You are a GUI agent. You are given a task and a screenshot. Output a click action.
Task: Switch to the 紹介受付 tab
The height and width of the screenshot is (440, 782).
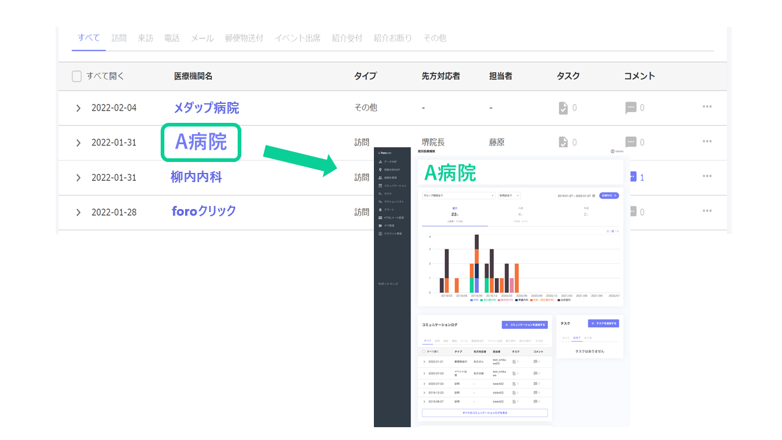[x=347, y=38]
